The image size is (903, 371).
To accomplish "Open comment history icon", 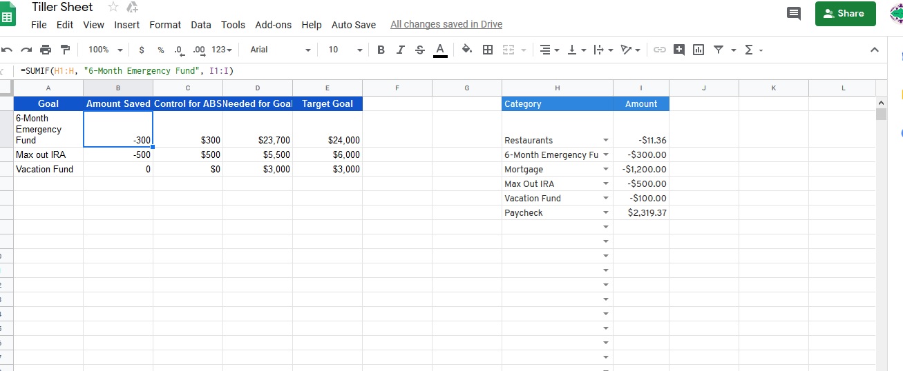I will click(x=794, y=14).
